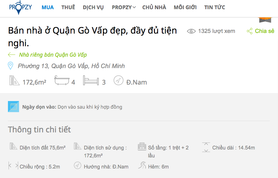Open the MUA menu item

tap(48, 7)
